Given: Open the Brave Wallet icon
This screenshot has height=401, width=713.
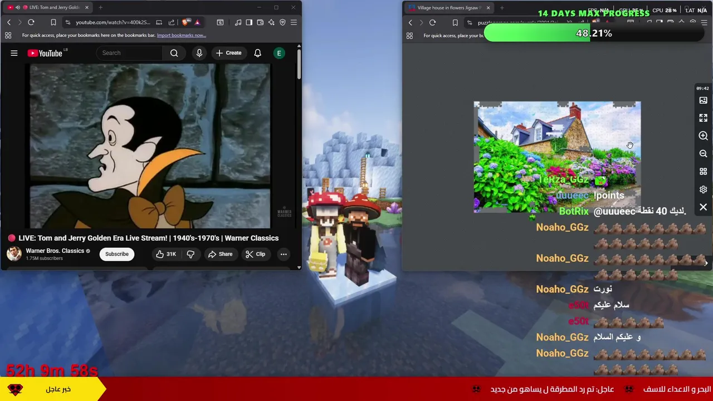Looking at the screenshot, I should [x=260, y=22].
